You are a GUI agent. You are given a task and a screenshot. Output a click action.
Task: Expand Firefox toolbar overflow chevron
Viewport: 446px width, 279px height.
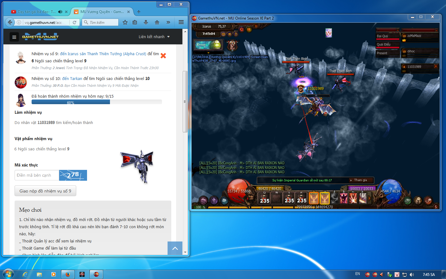point(168,22)
